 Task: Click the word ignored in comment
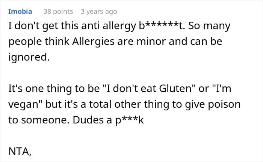29,57
